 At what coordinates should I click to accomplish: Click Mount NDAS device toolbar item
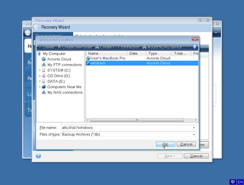(x=162, y=47)
